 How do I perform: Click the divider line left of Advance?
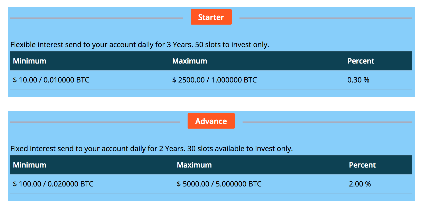[95, 122]
